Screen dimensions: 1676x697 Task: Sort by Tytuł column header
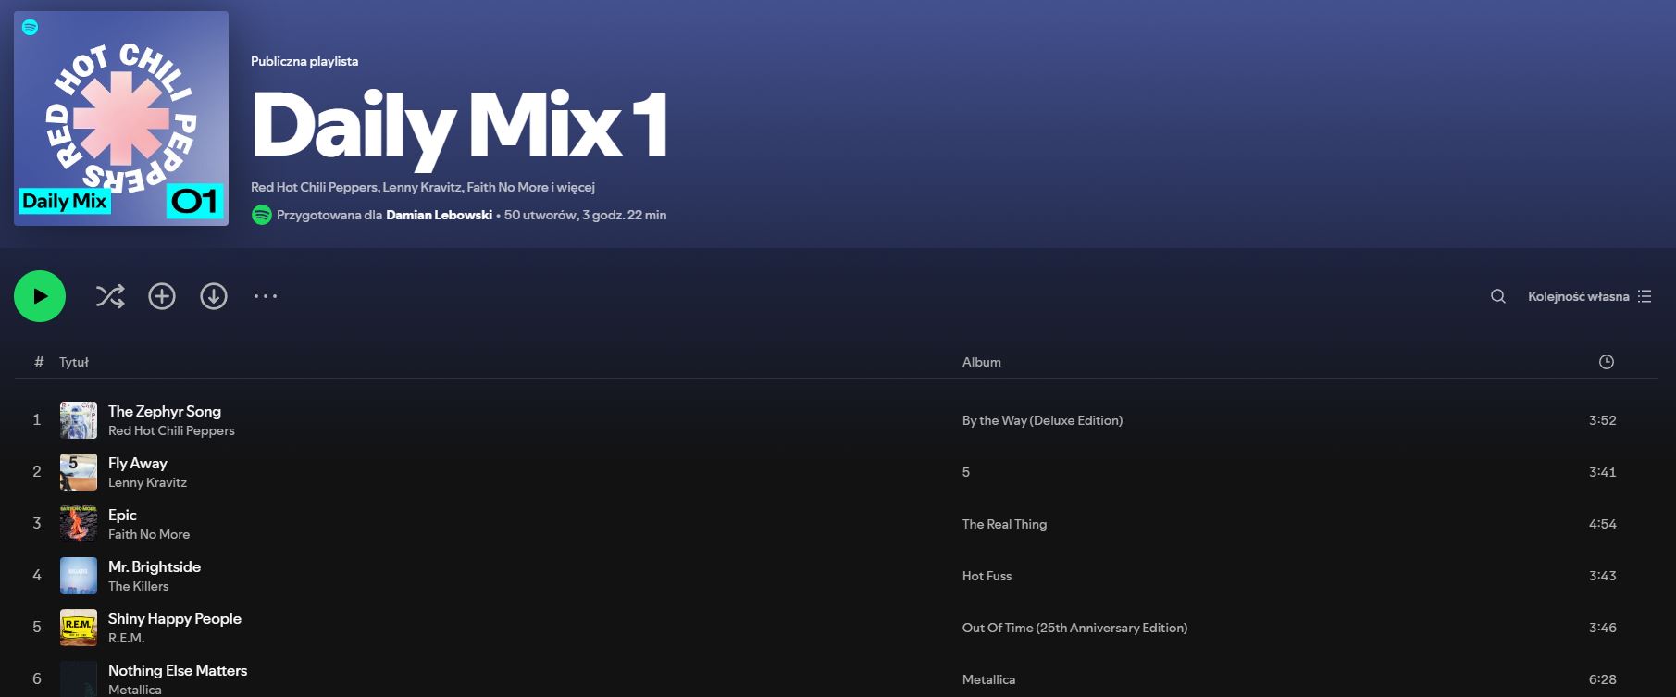(74, 362)
